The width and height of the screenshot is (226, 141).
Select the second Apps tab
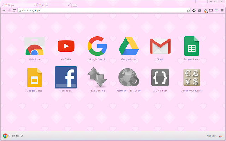[x=54, y=5]
